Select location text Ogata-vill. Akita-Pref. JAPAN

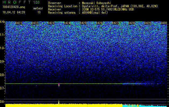point(105,6)
